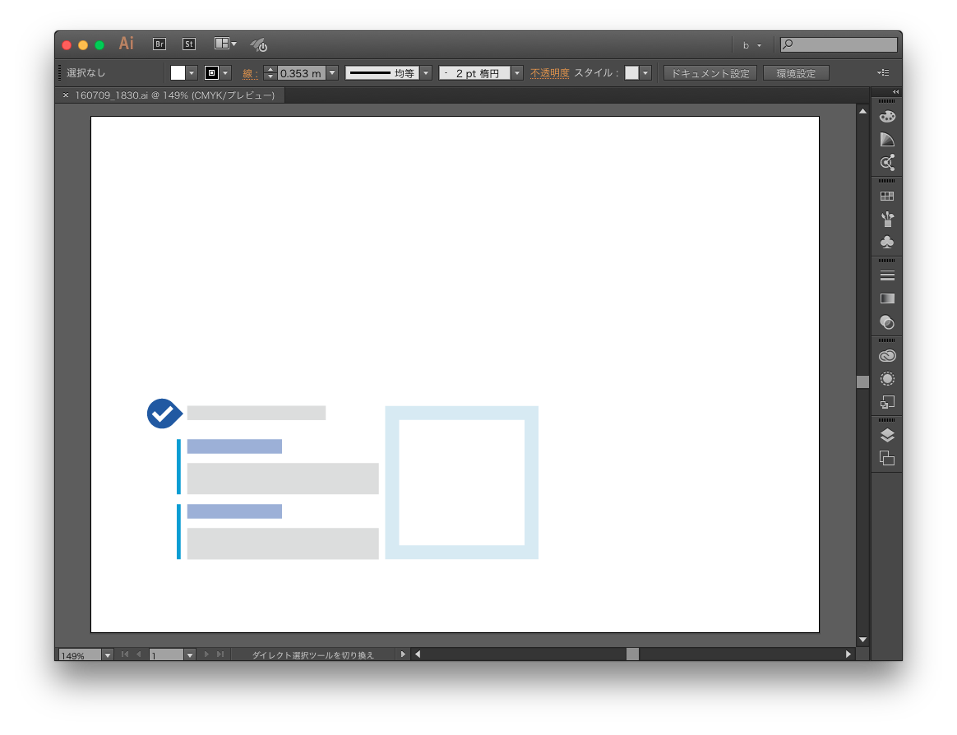Open the stroke color dropdown arrow
Viewport: 957px width, 735px height.
coord(226,73)
